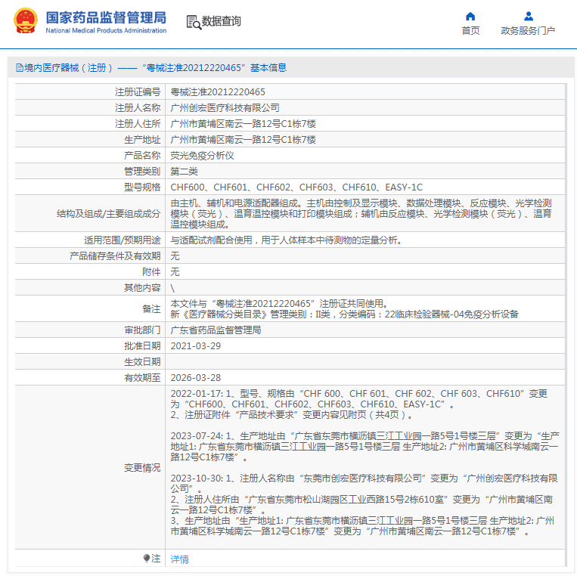Image resolution: width=577 pixels, height=576 pixels.
Task: Click the product name 荧光免疫分析仪
Action: click(202, 156)
